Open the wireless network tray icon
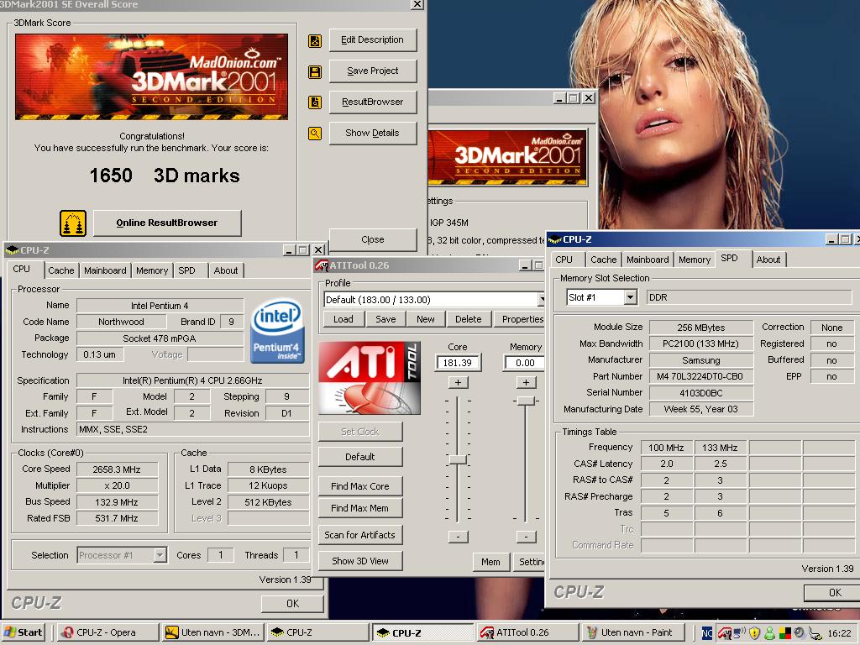860x645 pixels. [x=739, y=633]
